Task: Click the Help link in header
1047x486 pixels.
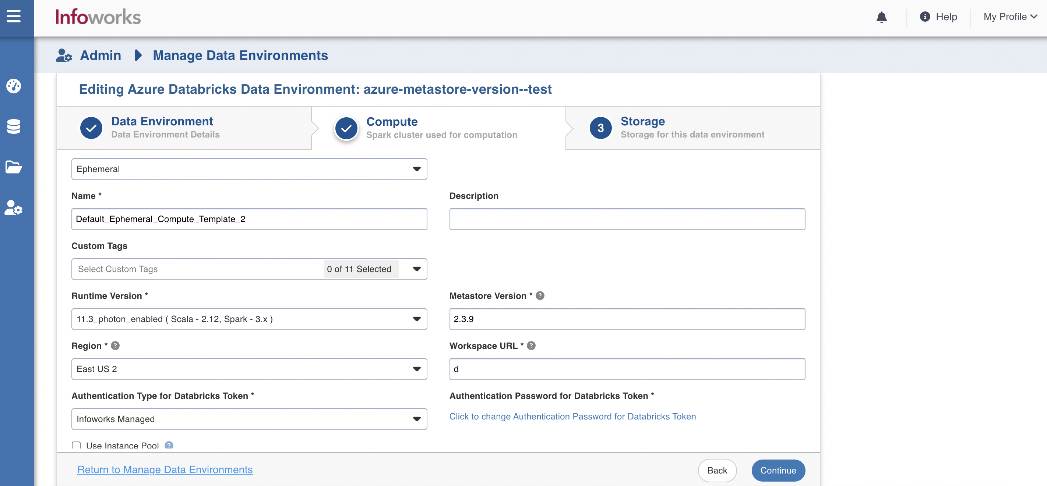Action: tap(946, 17)
